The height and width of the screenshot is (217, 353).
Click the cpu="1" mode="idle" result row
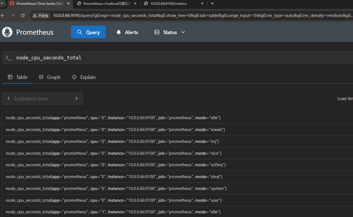(177, 212)
